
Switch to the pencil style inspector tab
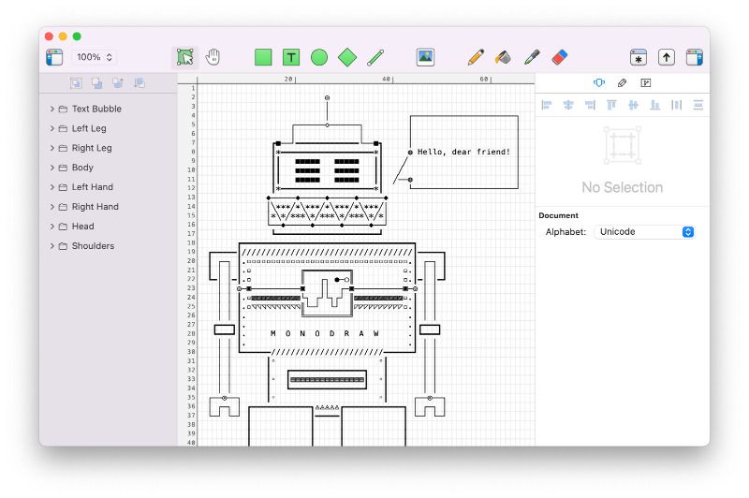point(622,83)
